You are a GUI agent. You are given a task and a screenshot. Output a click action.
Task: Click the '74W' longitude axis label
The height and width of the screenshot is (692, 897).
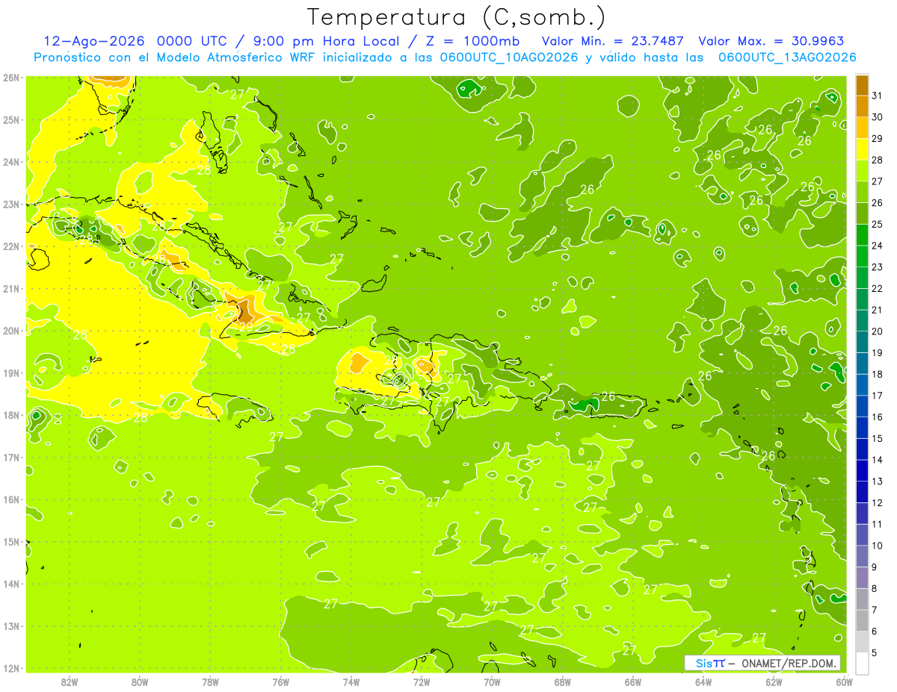click(x=351, y=682)
